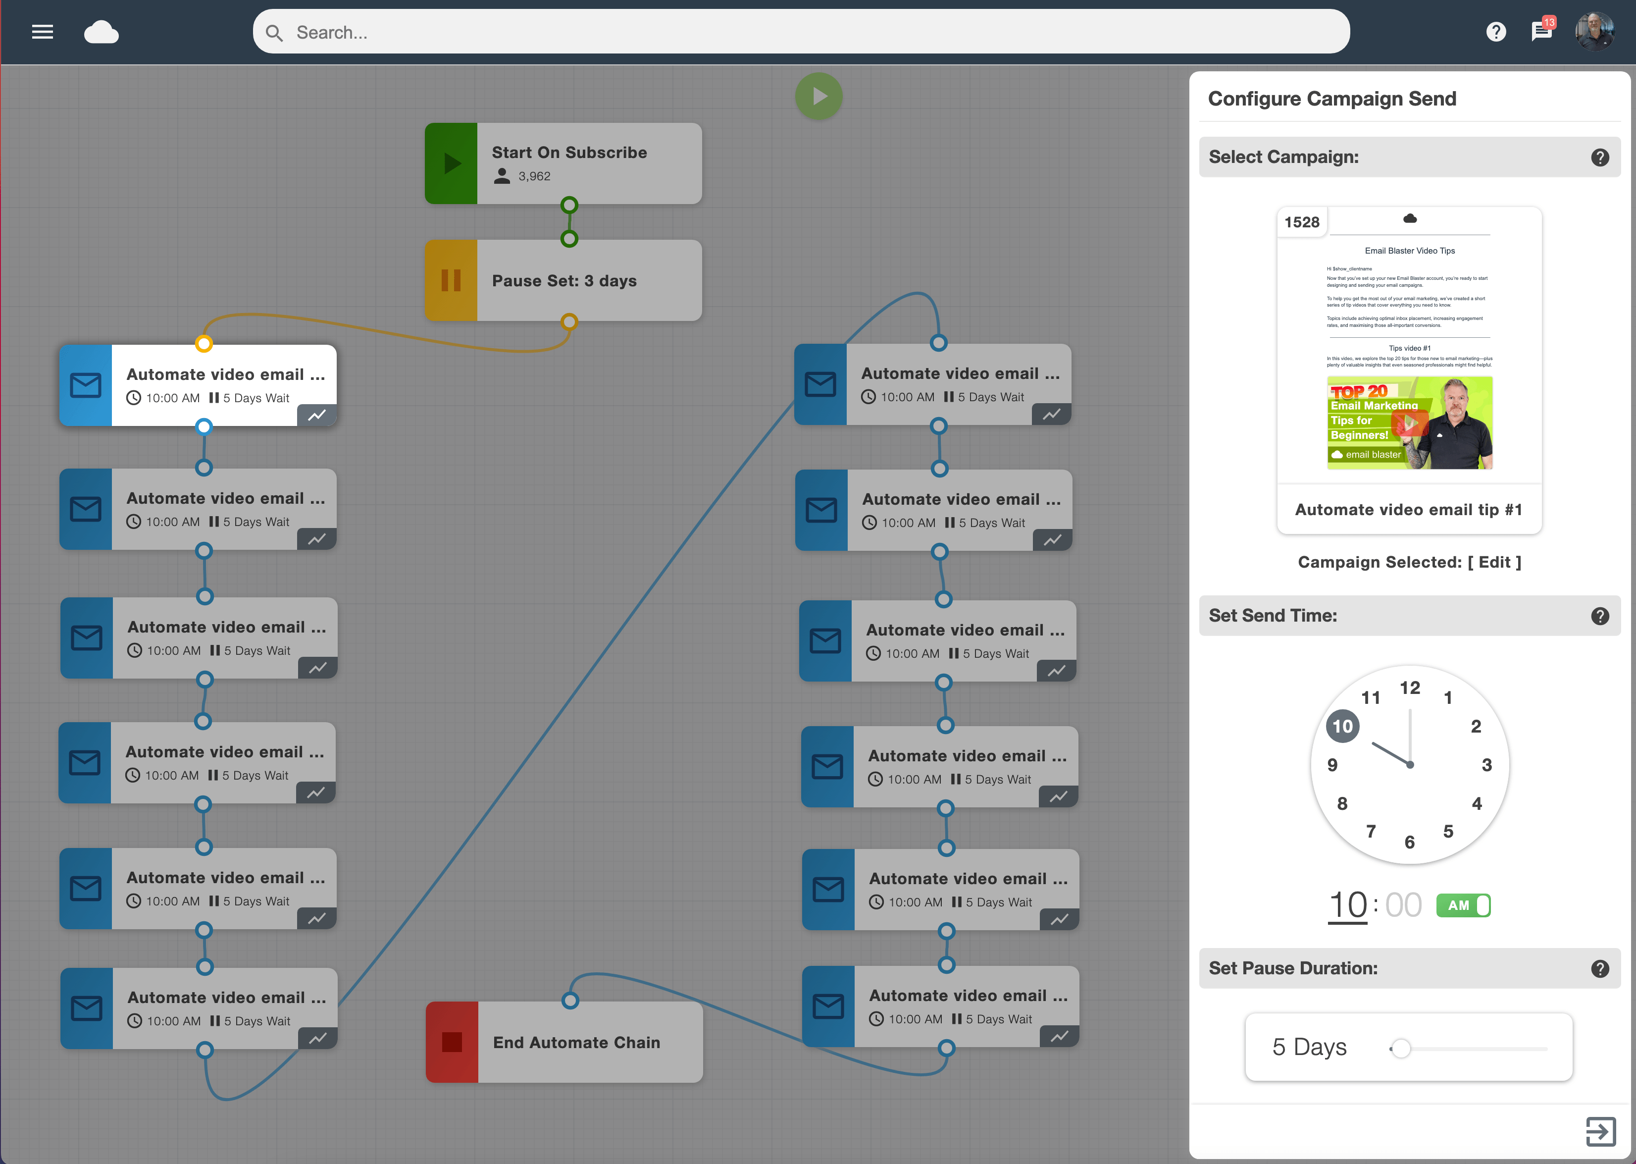Start the automation with the green play button

pyautogui.click(x=818, y=96)
